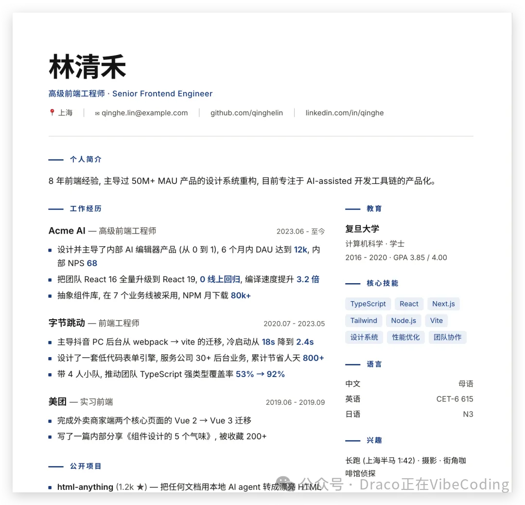Viewport: 525px width, 505px height.
Task: Select the 核心技能 section heading
Action: click(383, 283)
